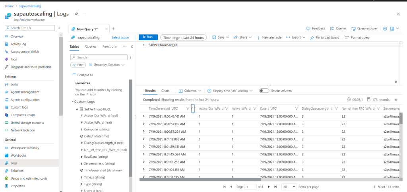Open Agents management
The height and width of the screenshot is (192, 407).
[25, 92]
